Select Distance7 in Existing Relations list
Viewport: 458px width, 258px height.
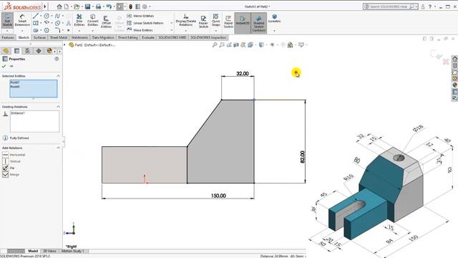pos(17,113)
